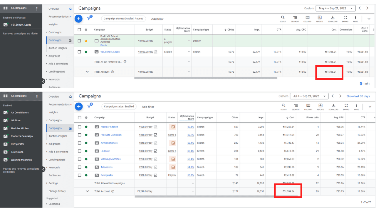Open Reports tool in May 4 date view

coord(320,19)
